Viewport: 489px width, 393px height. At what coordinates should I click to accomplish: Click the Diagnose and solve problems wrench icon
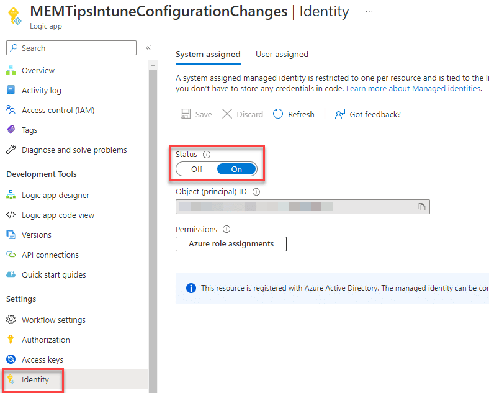(x=11, y=150)
